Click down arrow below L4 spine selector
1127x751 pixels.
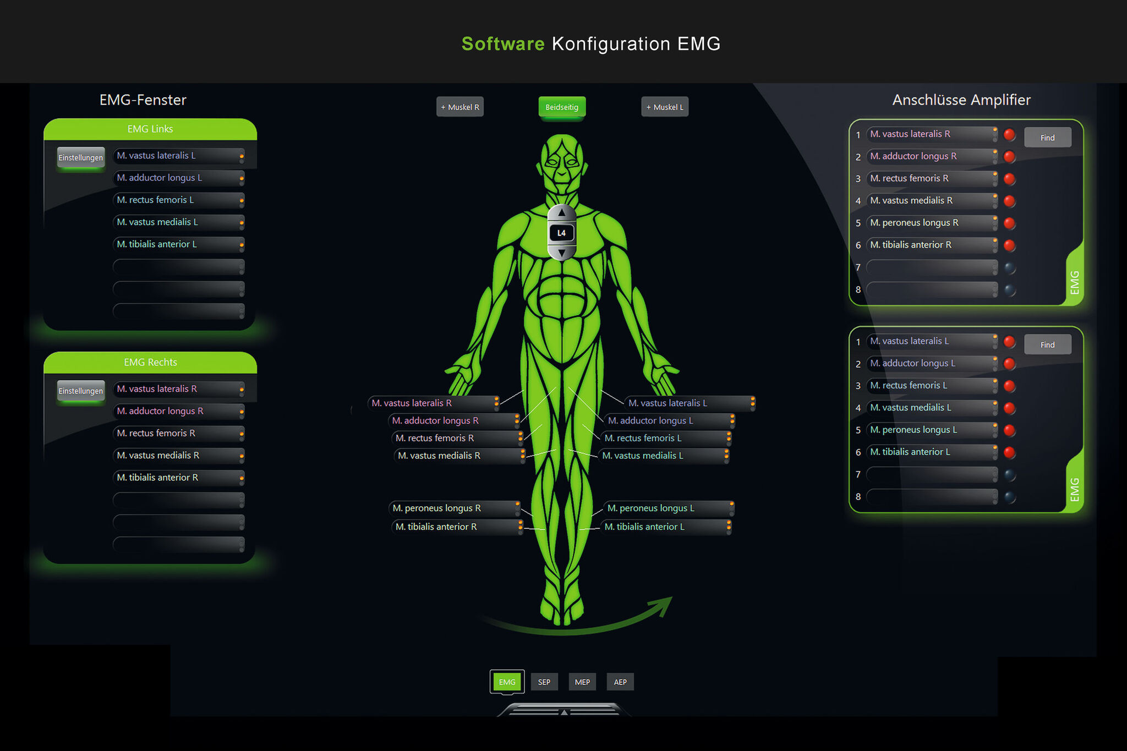click(x=561, y=253)
